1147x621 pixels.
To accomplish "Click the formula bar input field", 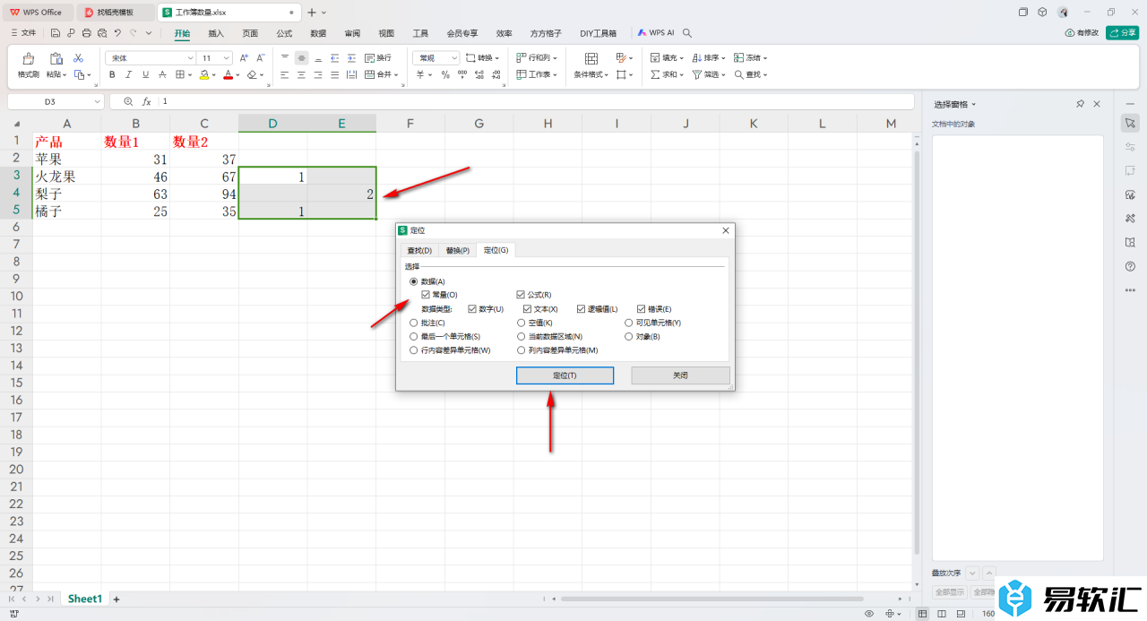I will coord(536,102).
